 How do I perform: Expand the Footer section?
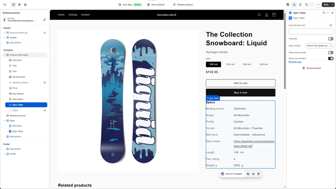[4, 154]
